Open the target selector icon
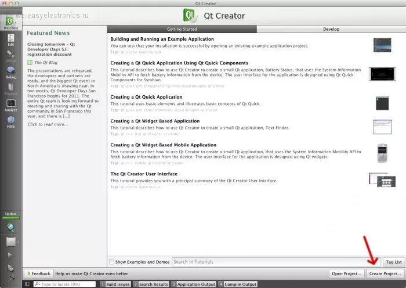Image resolution: width=406 pixels, height=288 pixels. pos(11,242)
